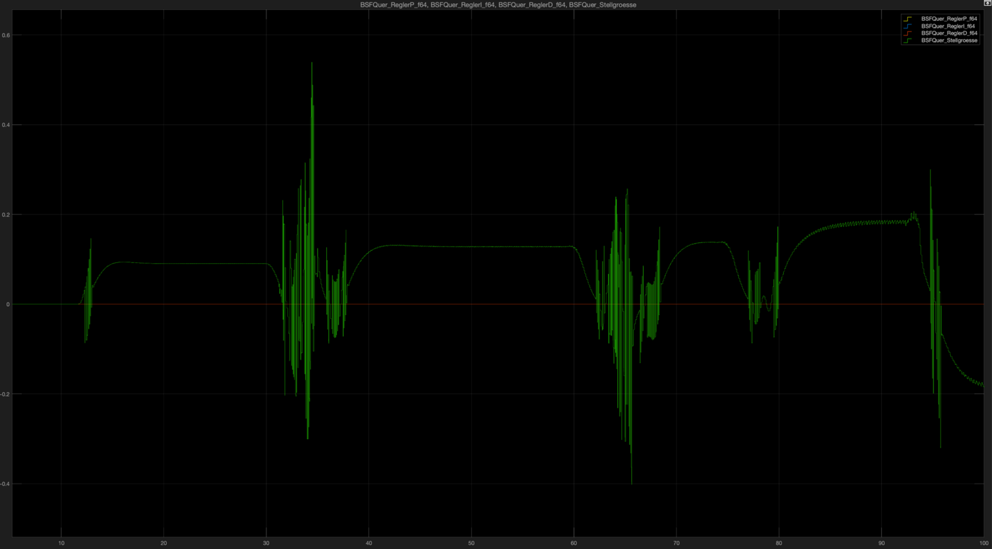Click the green step line icon in legend
The image size is (992, 549).
point(908,40)
